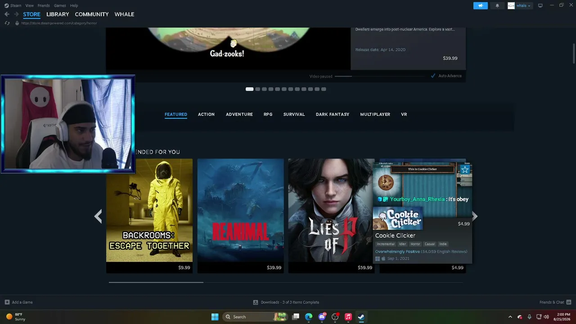Select the RPG category tab
Screen dimensions: 576x324
(x=268, y=114)
